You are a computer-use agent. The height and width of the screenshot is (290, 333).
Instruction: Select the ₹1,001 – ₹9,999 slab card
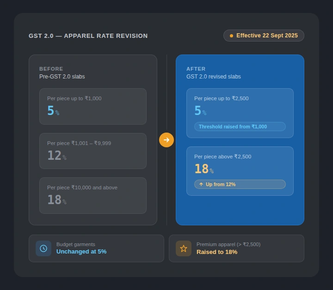click(x=92, y=151)
